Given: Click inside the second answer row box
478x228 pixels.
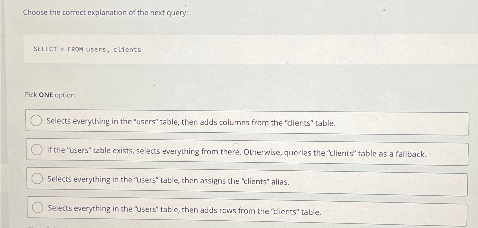Looking at the screenshot, I should point(247,152).
